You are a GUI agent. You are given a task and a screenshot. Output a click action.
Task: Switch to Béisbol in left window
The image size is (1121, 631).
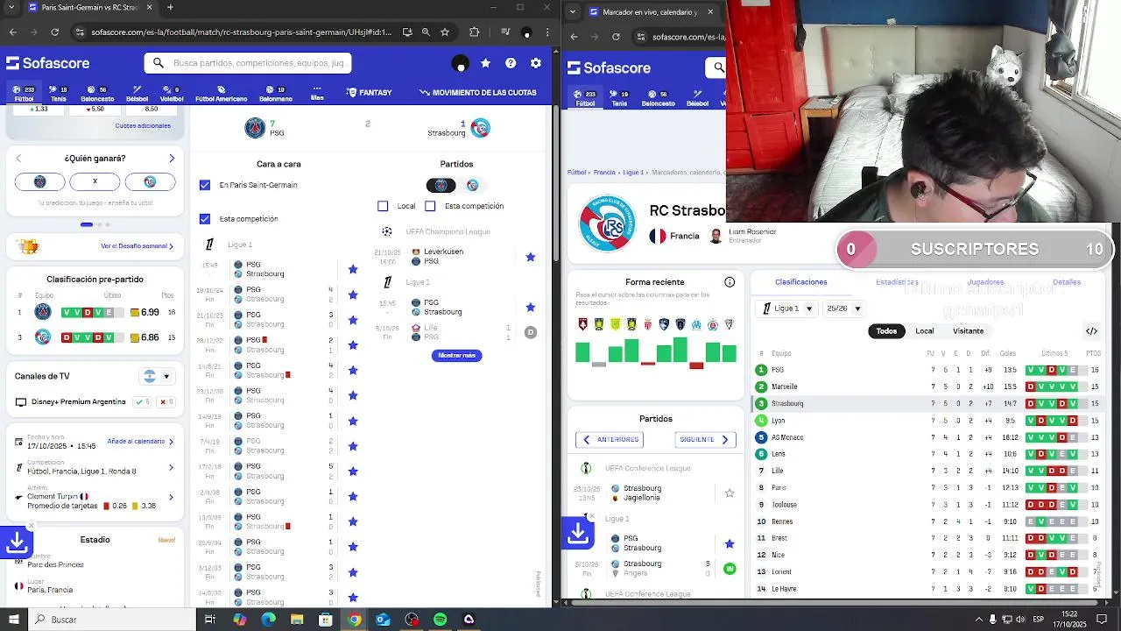[137, 94]
